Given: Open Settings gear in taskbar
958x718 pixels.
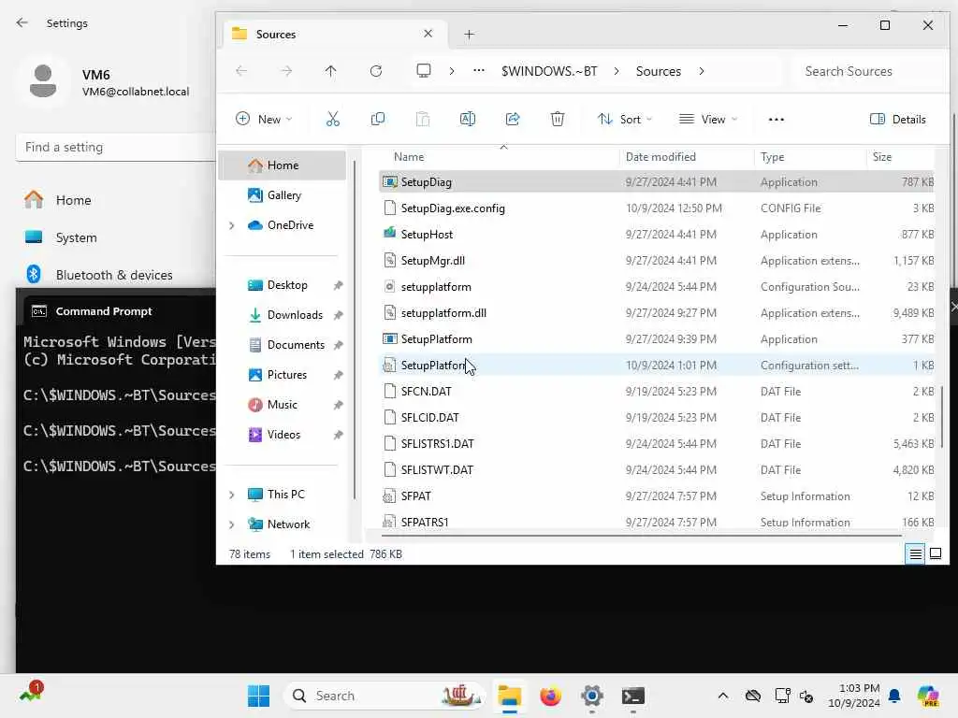Looking at the screenshot, I should [x=592, y=696].
